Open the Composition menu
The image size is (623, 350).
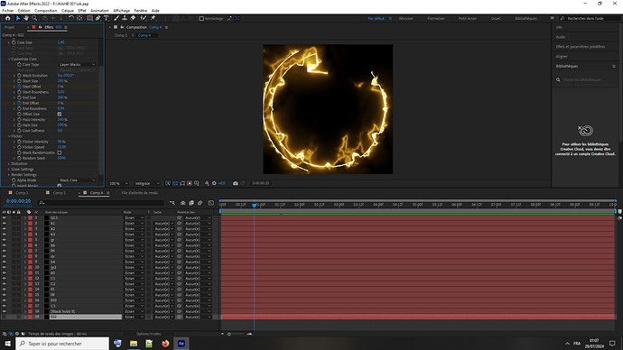(46, 11)
